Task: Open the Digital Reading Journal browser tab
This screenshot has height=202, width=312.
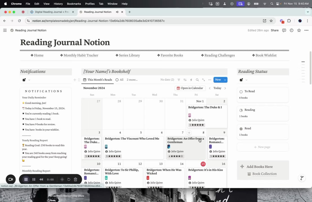Action: point(52,12)
